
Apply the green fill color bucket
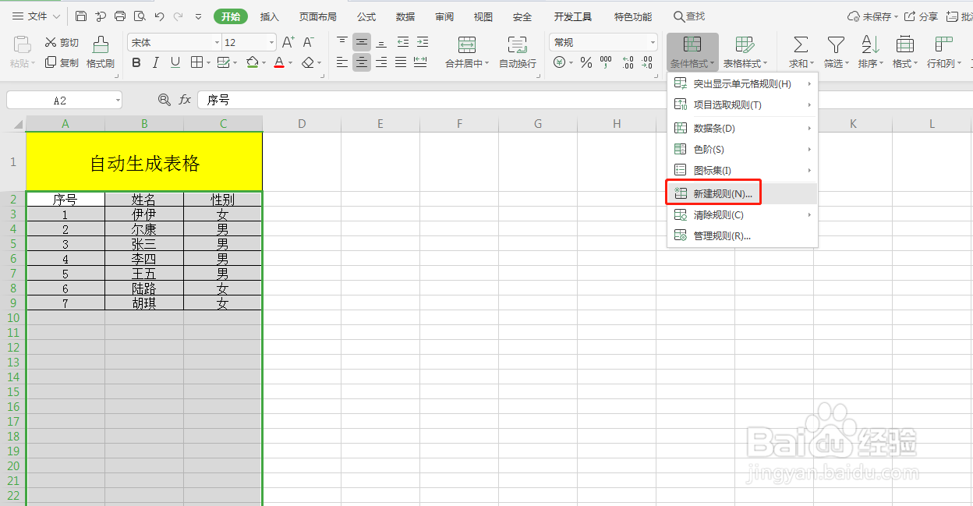[252, 63]
